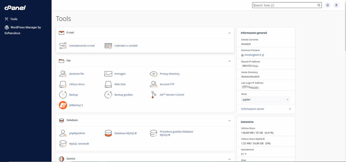The height and width of the screenshot is (162, 346).
Task: Open Backup link
Action: 73,95
